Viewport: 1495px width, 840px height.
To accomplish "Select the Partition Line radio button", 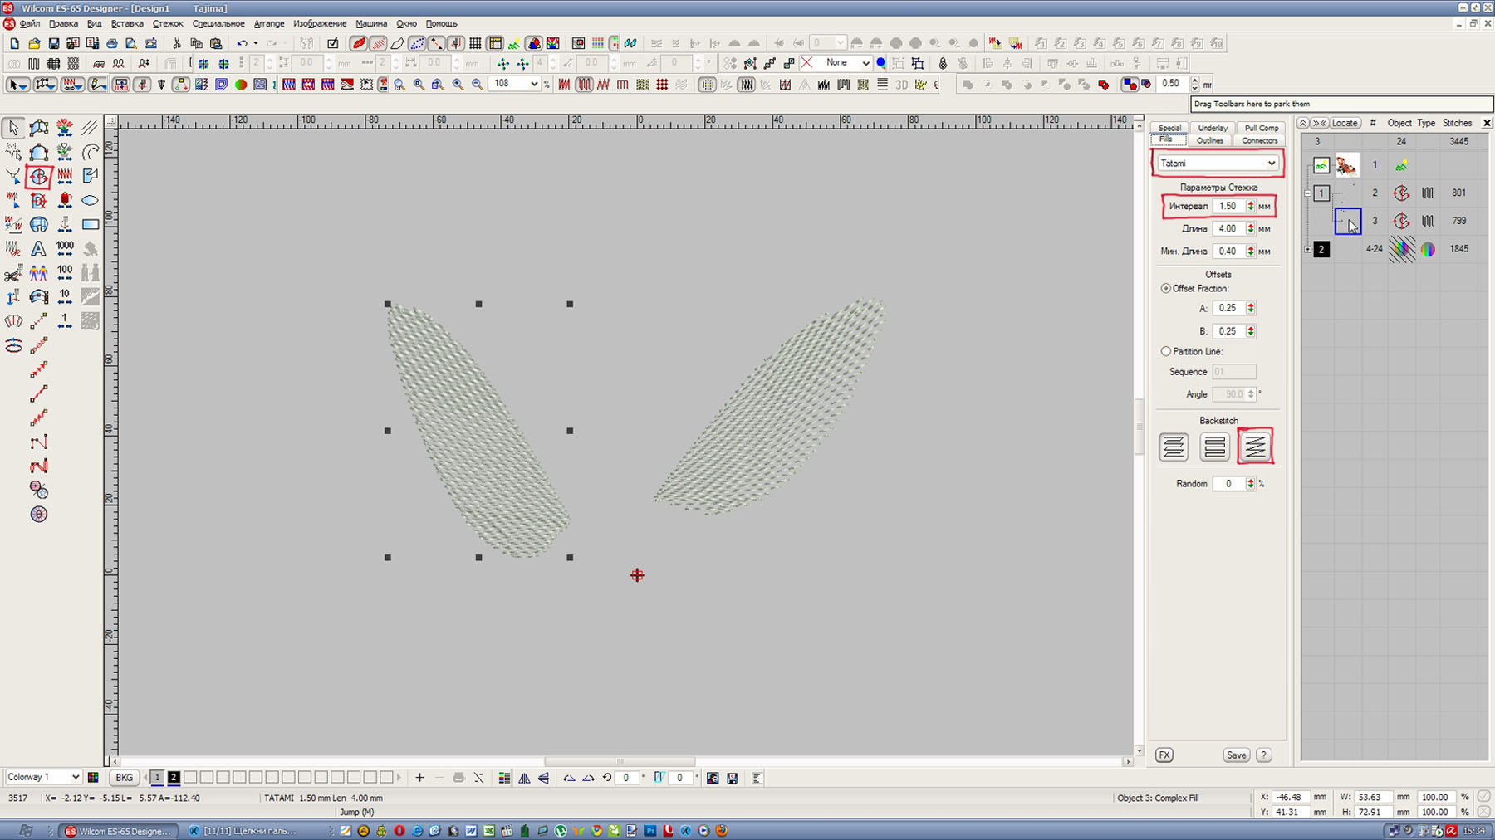I will pos(1166,351).
